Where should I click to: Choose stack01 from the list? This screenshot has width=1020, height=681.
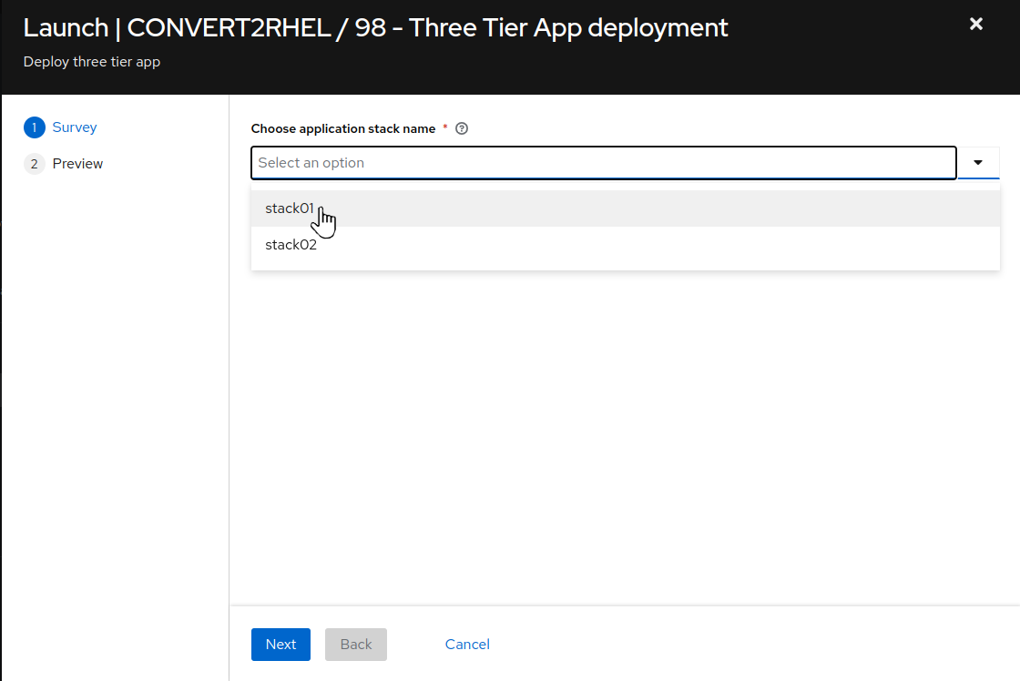[625, 208]
